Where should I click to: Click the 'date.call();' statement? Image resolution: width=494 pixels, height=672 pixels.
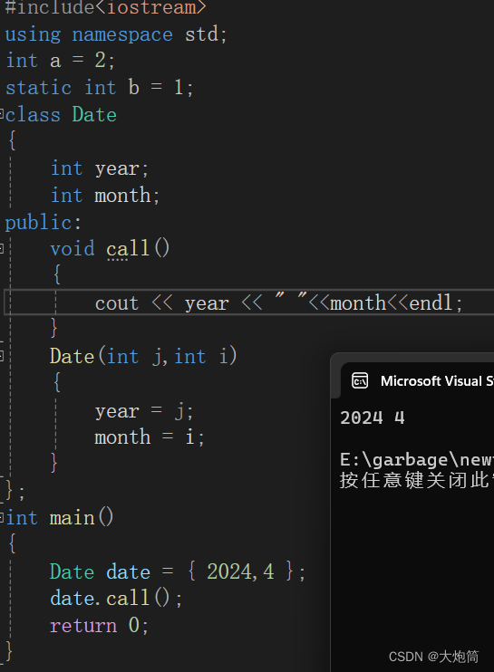pos(116,599)
